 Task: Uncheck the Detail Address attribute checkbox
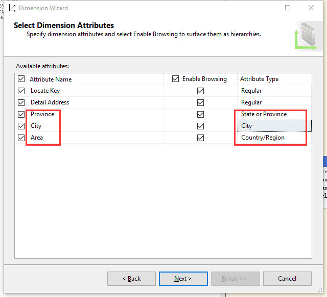pos(21,102)
